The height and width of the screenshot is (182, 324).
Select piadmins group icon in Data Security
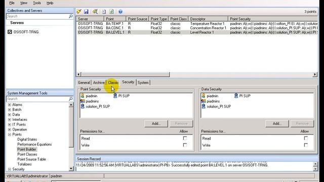[x=204, y=101]
